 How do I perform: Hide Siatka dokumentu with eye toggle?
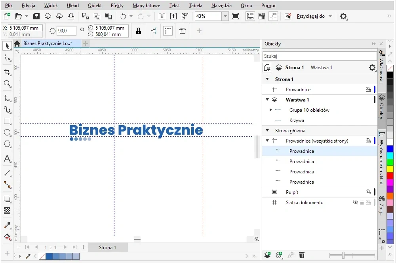click(x=356, y=202)
